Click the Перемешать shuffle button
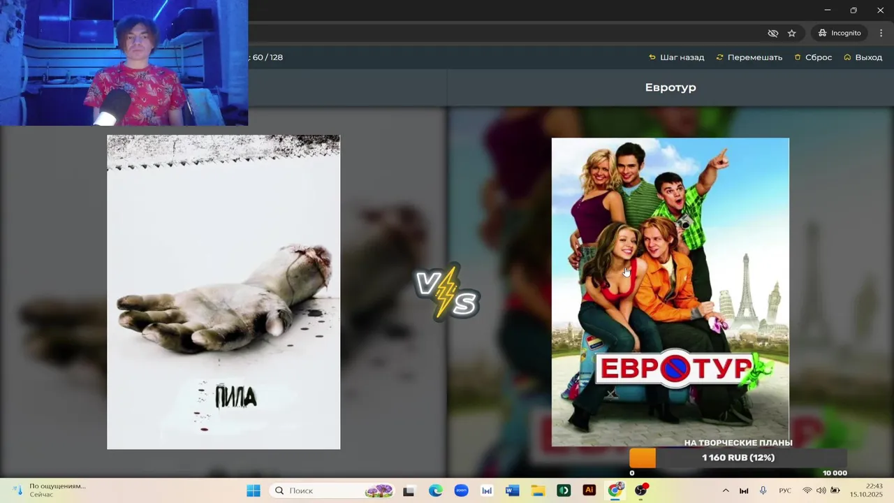894x503 pixels. [749, 57]
